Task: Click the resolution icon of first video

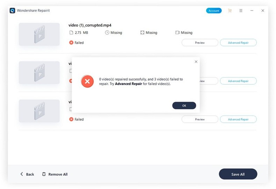Action: [142, 32]
